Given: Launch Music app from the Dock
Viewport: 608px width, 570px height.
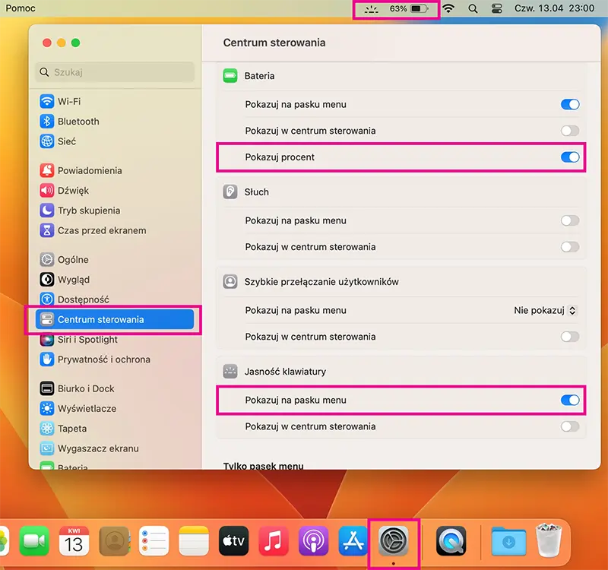Looking at the screenshot, I should click(x=274, y=543).
